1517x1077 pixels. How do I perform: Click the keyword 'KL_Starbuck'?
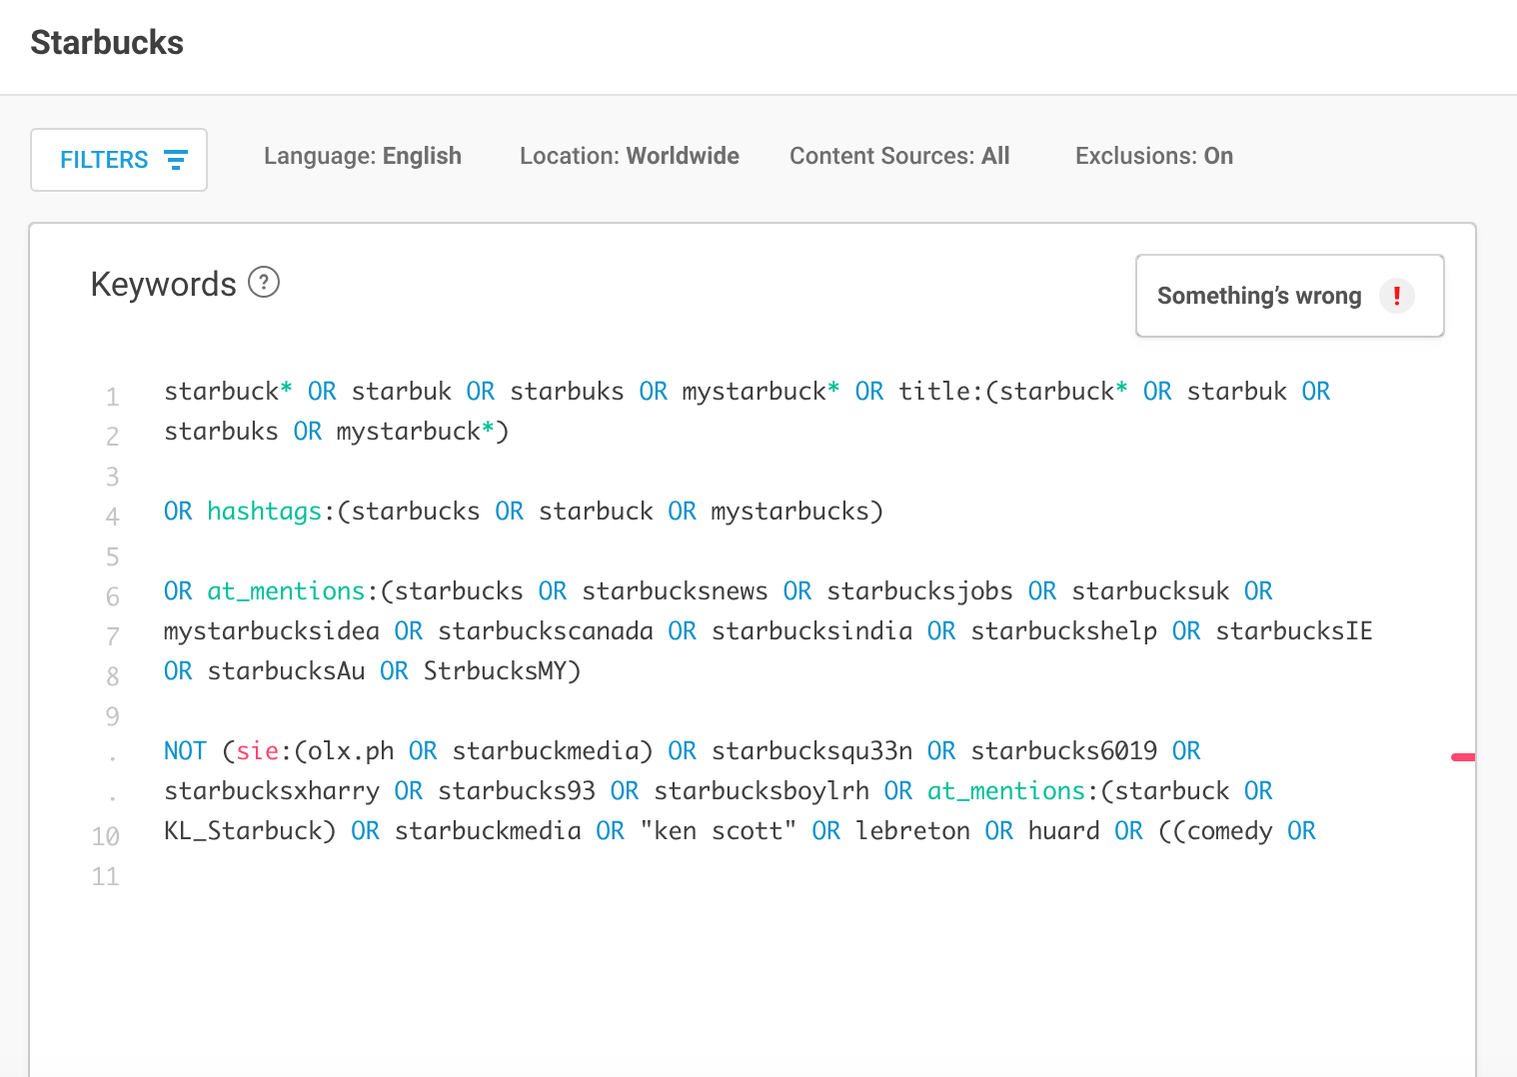click(243, 831)
